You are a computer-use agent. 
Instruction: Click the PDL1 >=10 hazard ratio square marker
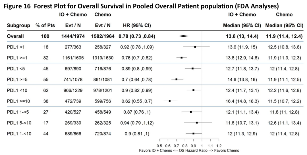(170, 101)
